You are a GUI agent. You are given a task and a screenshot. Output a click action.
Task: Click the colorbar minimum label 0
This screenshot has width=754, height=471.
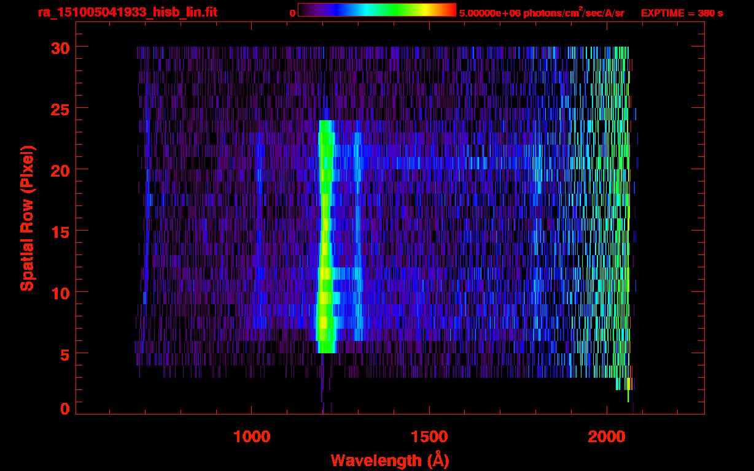click(292, 13)
